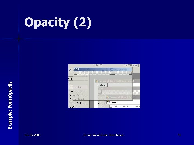Click the 0.75 title bar of the form
The width and height of the screenshot is (194, 145).
[103, 70]
